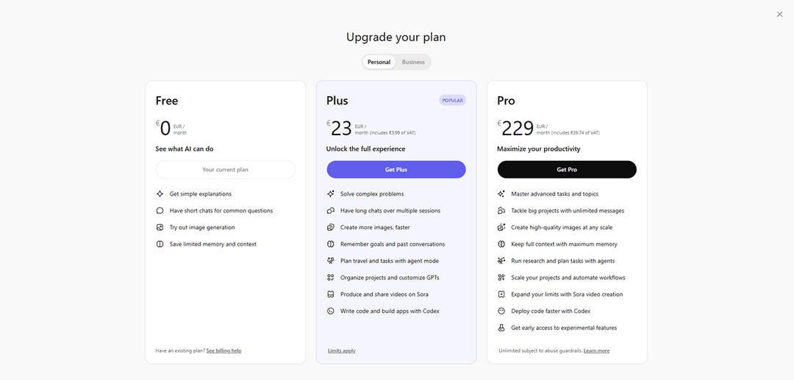Open the 'See billing help' link
The width and height of the screenshot is (794, 380).
pyautogui.click(x=223, y=351)
